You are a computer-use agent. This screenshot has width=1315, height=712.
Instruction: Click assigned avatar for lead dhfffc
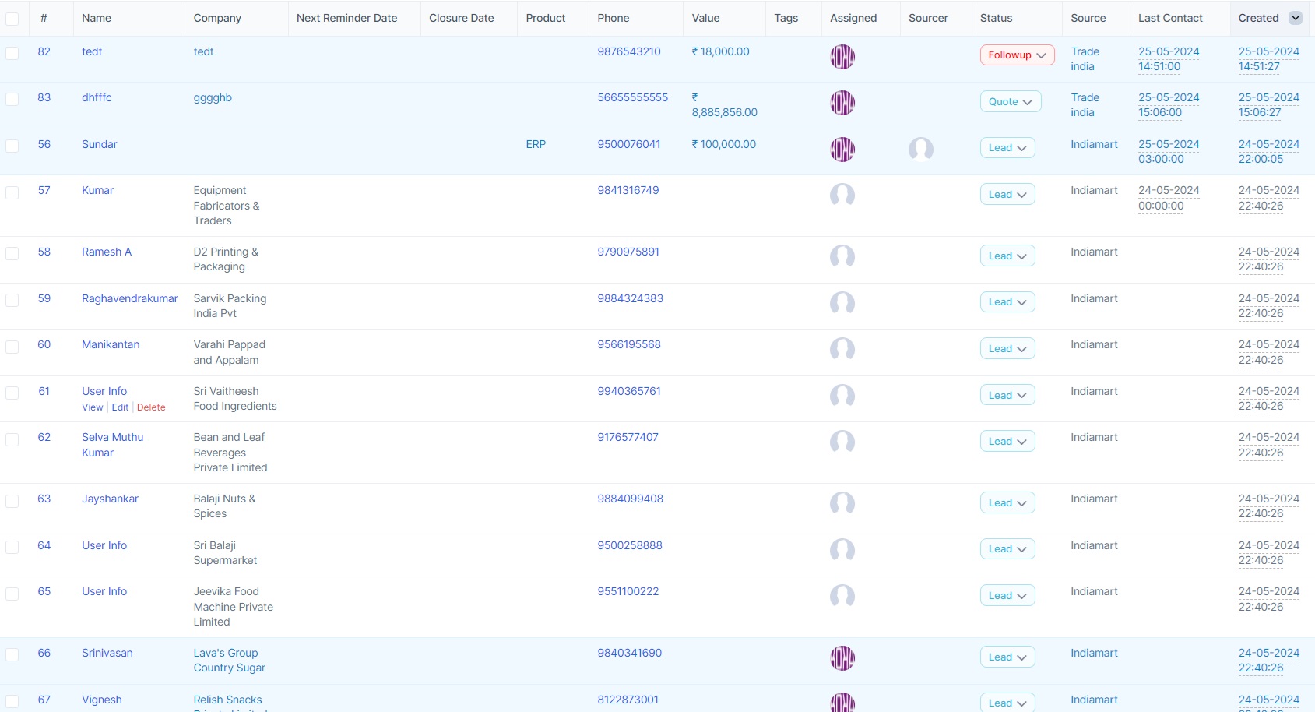click(x=842, y=103)
